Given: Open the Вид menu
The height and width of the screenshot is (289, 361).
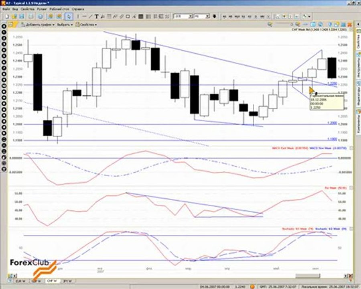Looking at the screenshot, I should 15,9.
